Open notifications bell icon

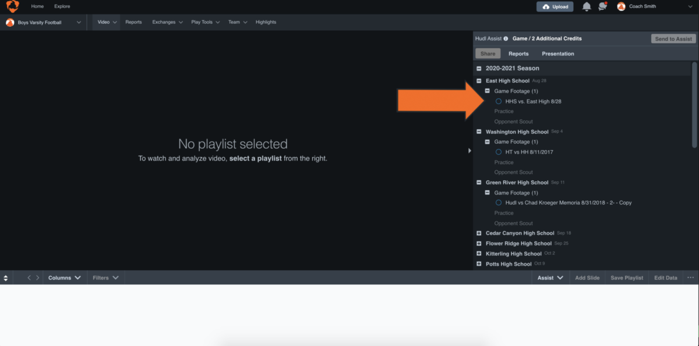click(x=587, y=6)
